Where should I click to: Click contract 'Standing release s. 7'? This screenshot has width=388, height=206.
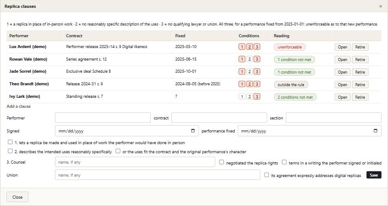pyautogui.click(x=84, y=97)
